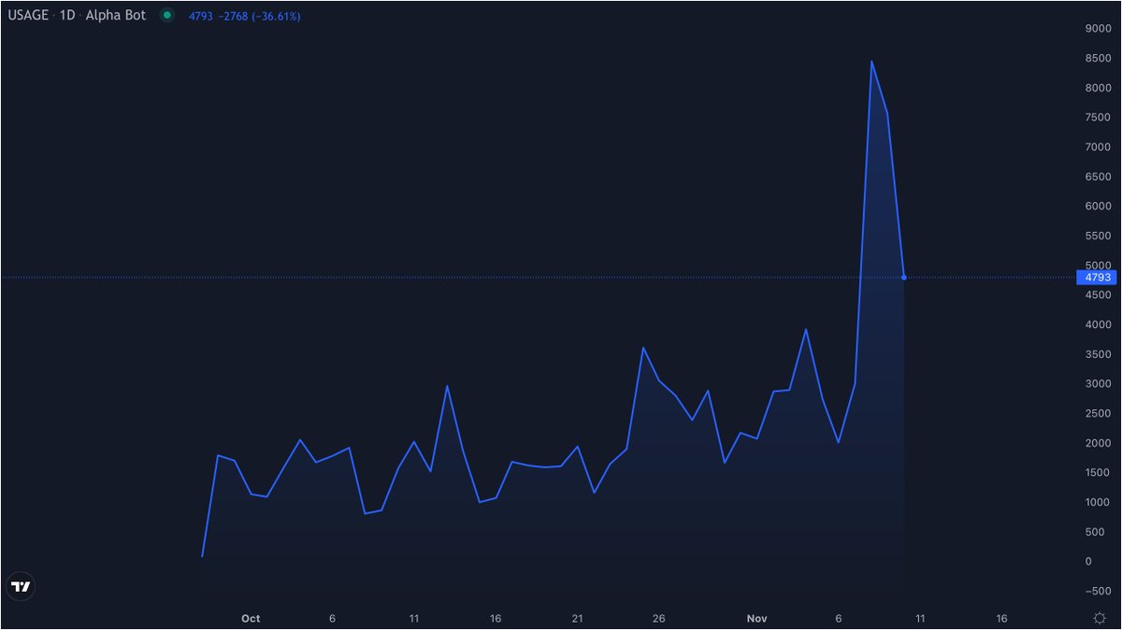The width and height of the screenshot is (1122, 630).
Task: Click the 5500 price axis label
Action: pos(1098,236)
